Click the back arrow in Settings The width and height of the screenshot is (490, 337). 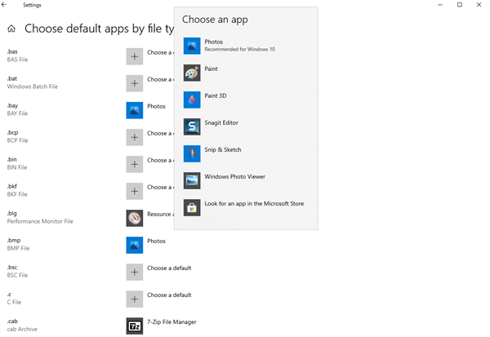(4, 5)
